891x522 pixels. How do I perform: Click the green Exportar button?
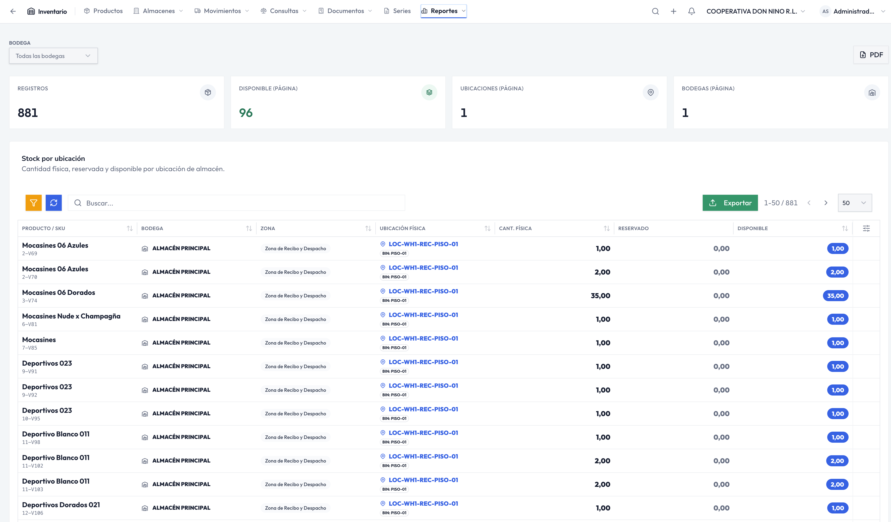tap(730, 203)
